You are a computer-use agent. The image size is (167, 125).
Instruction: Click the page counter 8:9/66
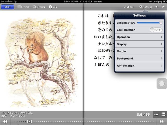pyautogui.click(x=143, y=115)
